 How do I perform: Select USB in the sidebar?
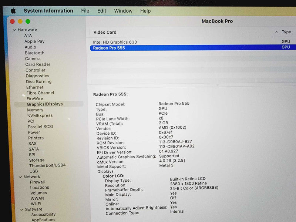[x=34, y=171]
